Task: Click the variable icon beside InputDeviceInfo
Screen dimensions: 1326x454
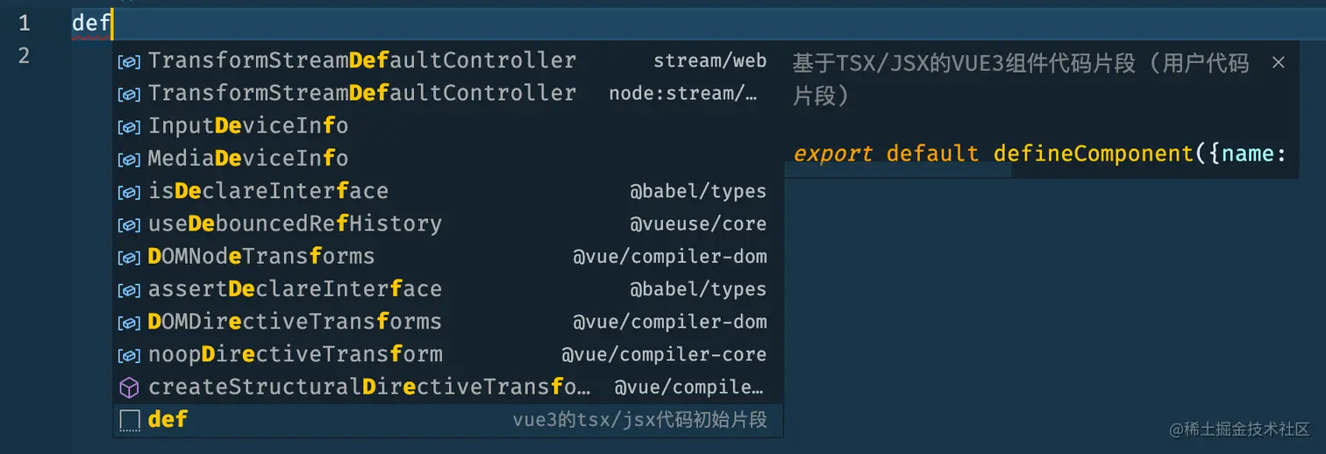Action: point(129,126)
